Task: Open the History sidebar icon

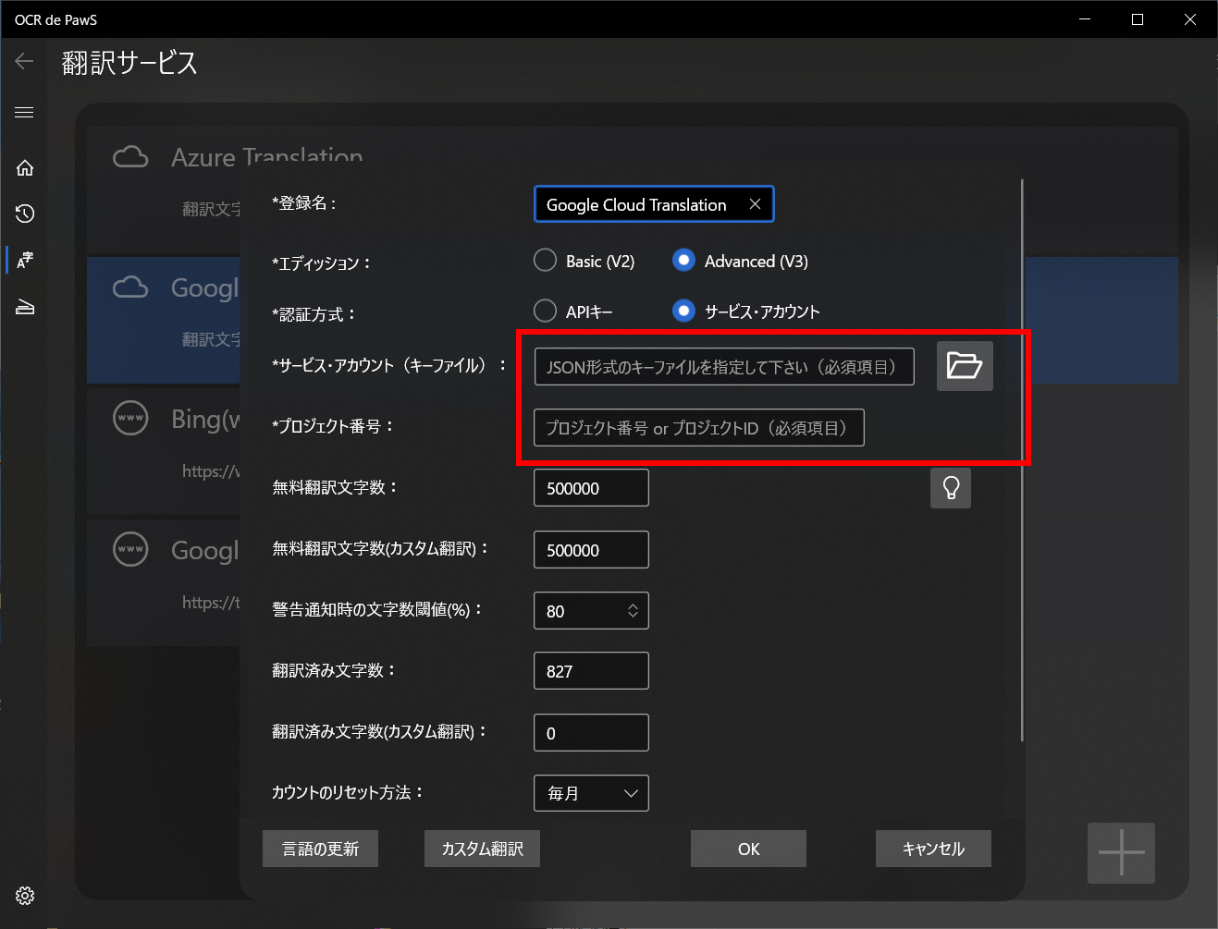Action: (x=25, y=214)
